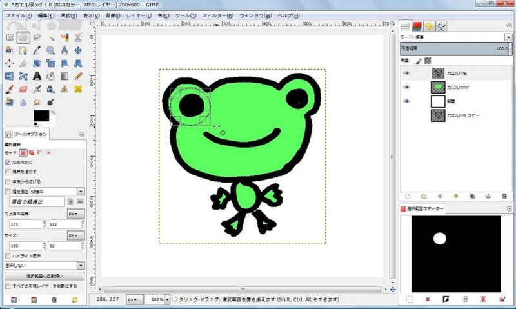The image size is (516, 309).
Task: Select the Clone stamp tool
Action: [x=64, y=89]
